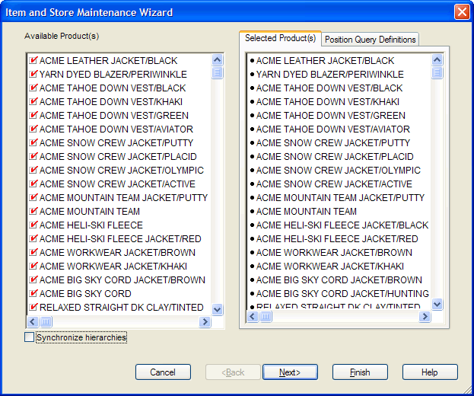Select ACME TAHOE DOWN VEST/GREEN in Selected Products

pos(331,115)
